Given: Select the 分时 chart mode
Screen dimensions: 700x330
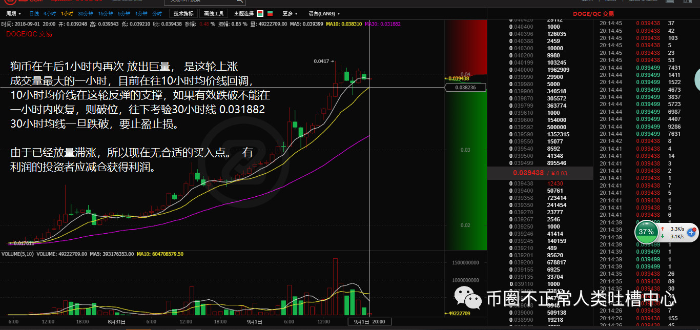Looking at the screenshot, I should click(157, 13).
